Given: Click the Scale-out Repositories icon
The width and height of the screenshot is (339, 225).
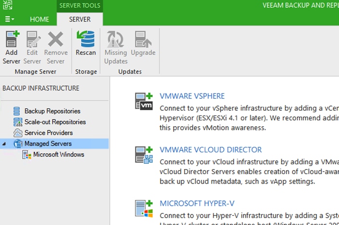Looking at the screenshot, I should [x=18, y=122].
